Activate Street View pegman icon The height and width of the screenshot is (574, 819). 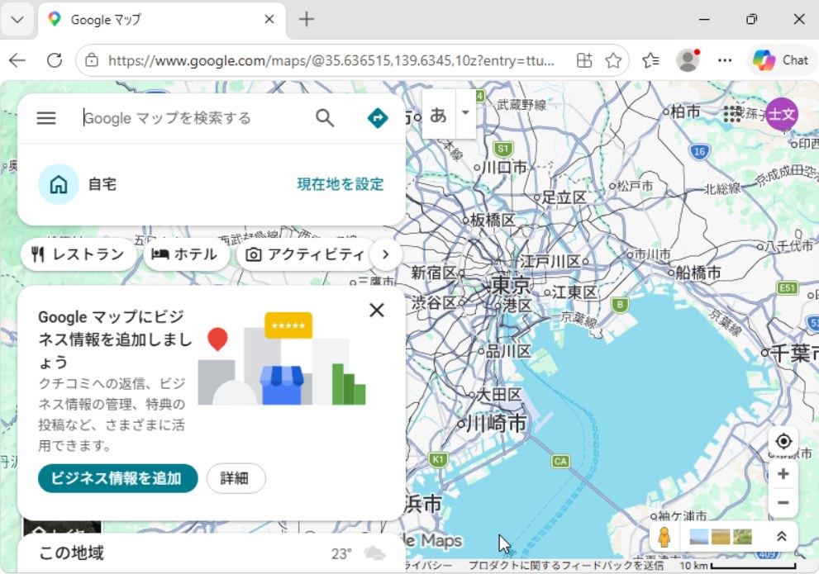click(664, 537)
